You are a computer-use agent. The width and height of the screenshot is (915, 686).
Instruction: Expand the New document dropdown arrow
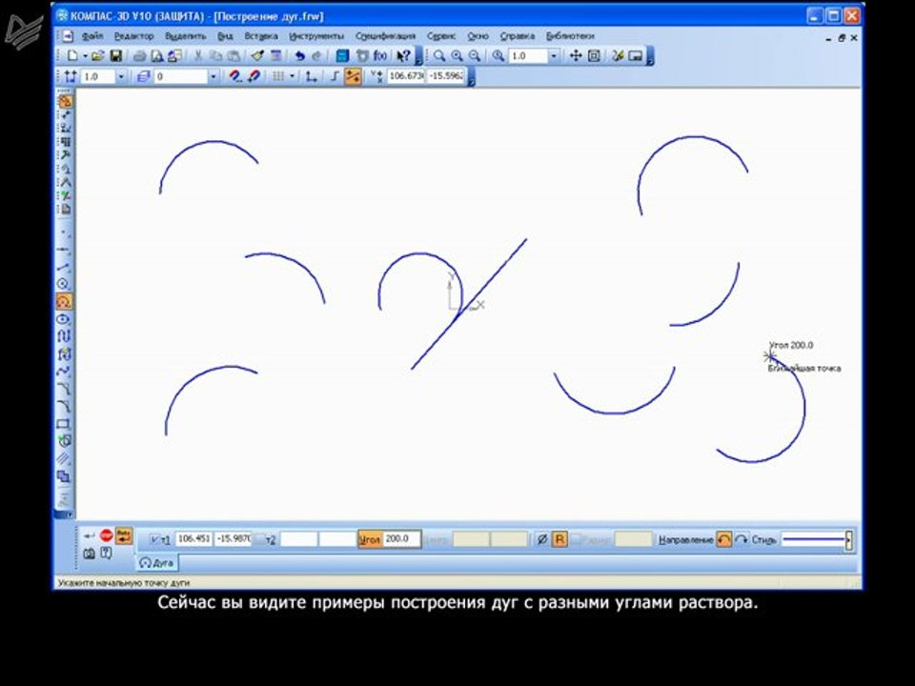[x=85, y=56]
